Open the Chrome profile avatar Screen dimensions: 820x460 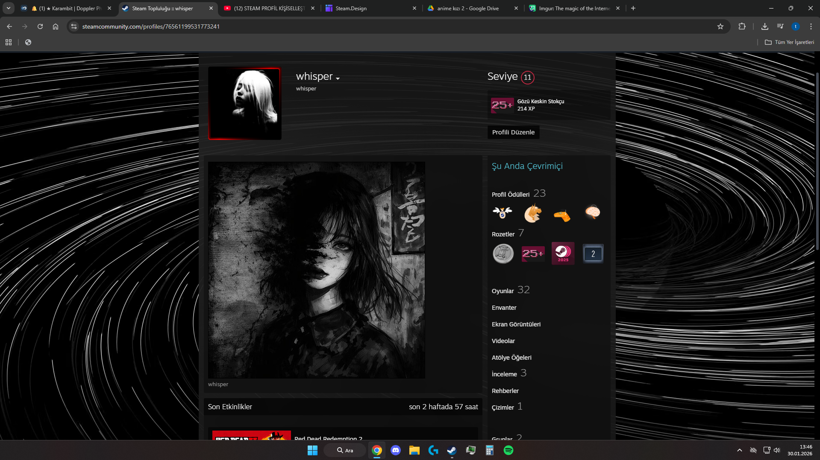click(796, 26)
